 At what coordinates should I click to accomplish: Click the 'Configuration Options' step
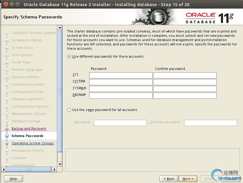30,106
